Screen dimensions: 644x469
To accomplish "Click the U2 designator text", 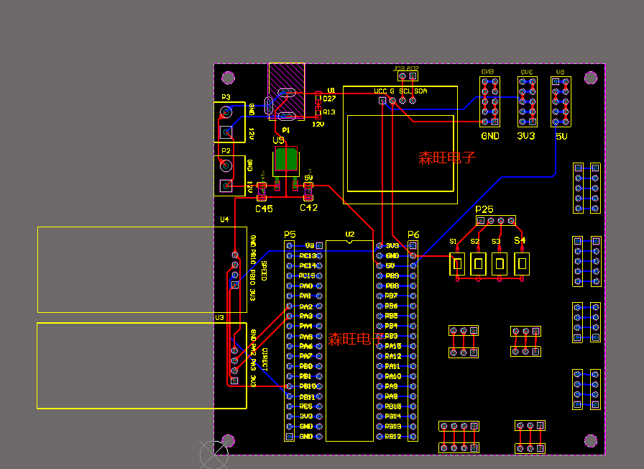I will (349, 234).
